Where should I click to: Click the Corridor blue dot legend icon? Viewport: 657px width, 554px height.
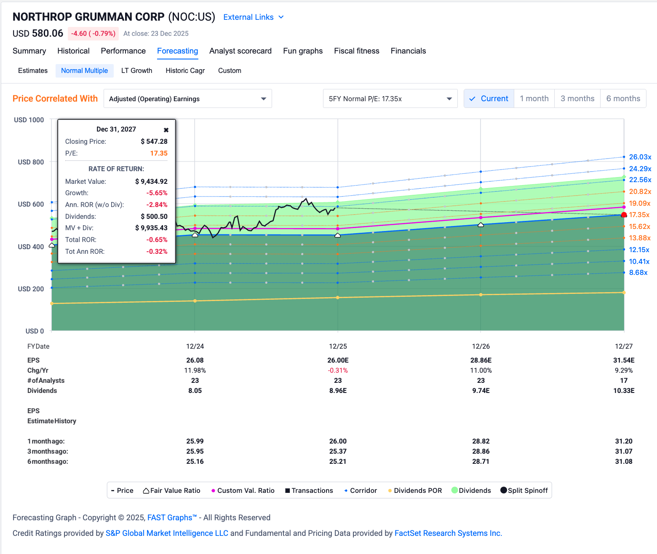point(346,490)
